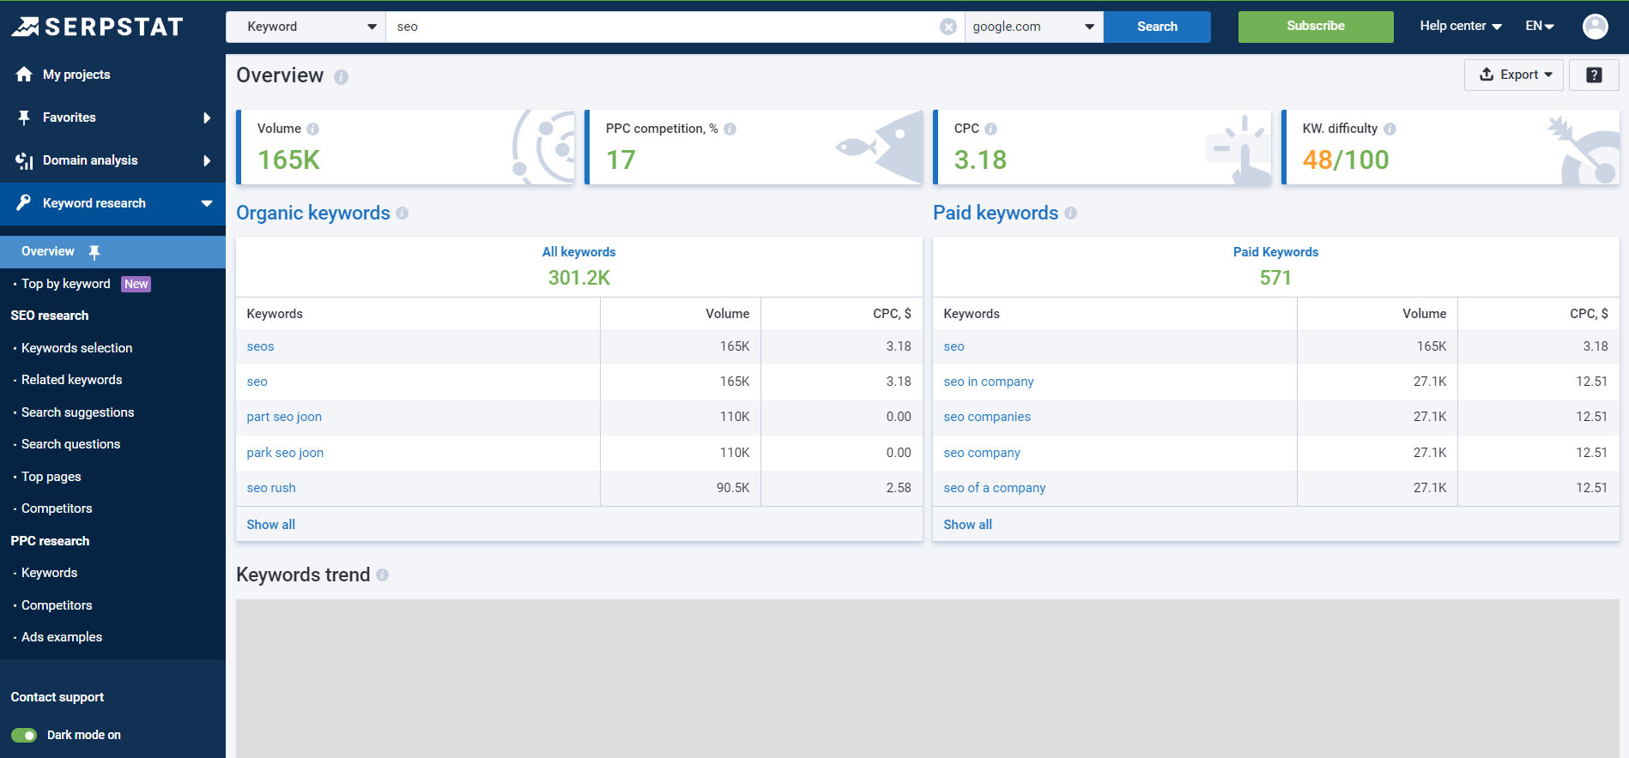Open My projects in sidebar
This screenshot has width=1629, height=758.
[76, 75]
